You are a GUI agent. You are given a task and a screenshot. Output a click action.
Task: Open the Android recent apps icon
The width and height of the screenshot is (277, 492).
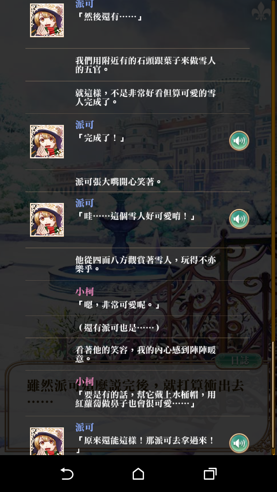click(x=210, y=474)
